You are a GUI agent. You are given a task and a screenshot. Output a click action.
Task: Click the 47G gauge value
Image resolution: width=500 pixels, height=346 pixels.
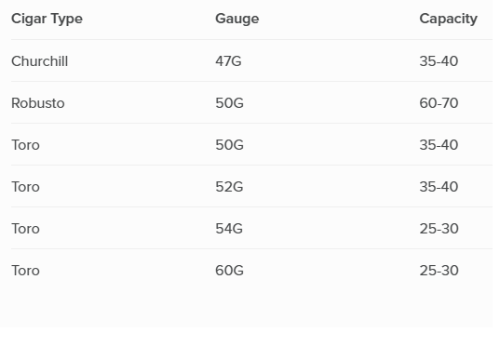point(228,61)
